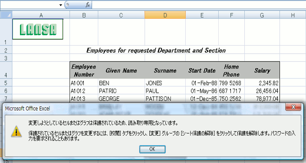Image resolution: width=306 pixels, height=163 pixels.
Task: Click cell with employee number A1012
Action: point(84,91)
